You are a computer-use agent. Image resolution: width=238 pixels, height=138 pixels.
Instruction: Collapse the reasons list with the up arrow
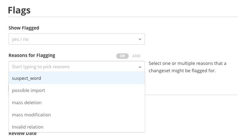pyautogui.click(x=140, y=67)
